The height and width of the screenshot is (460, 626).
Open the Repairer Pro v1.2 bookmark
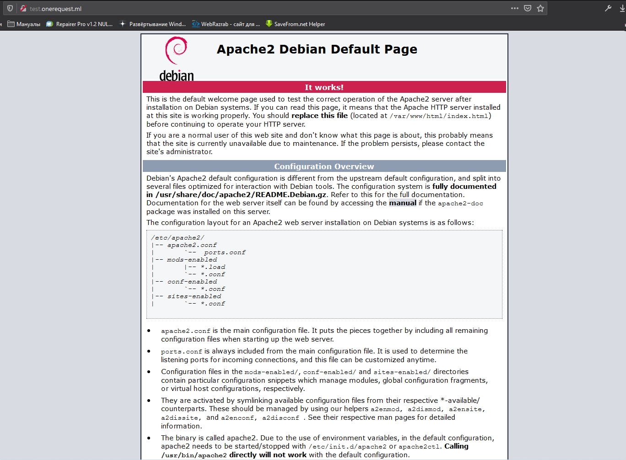click(x=80, y=24)
